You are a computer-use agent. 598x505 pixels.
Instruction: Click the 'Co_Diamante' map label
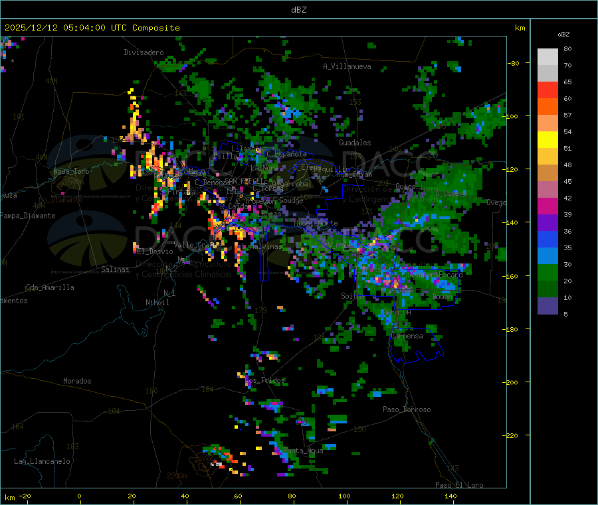(x=60, y=200)
